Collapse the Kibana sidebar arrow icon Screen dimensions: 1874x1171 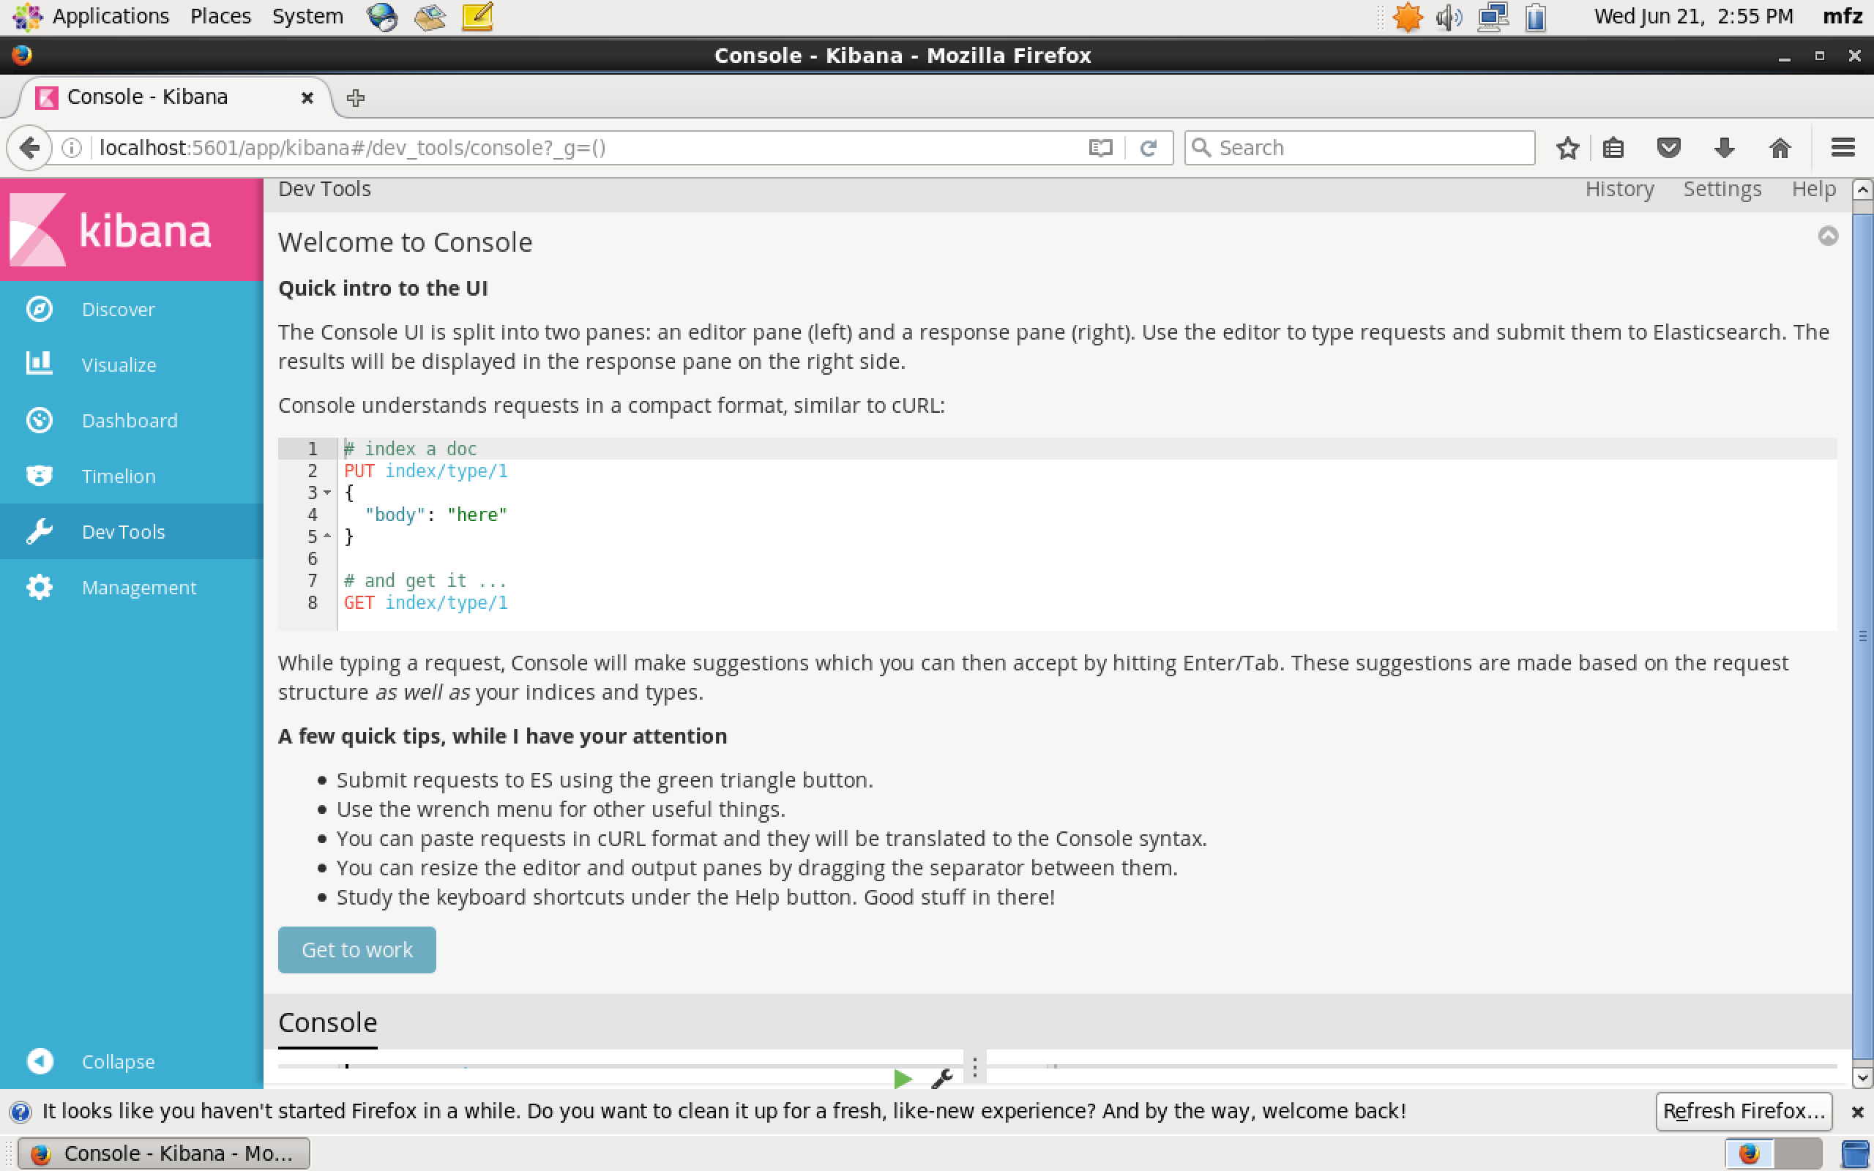[40, 1061]
